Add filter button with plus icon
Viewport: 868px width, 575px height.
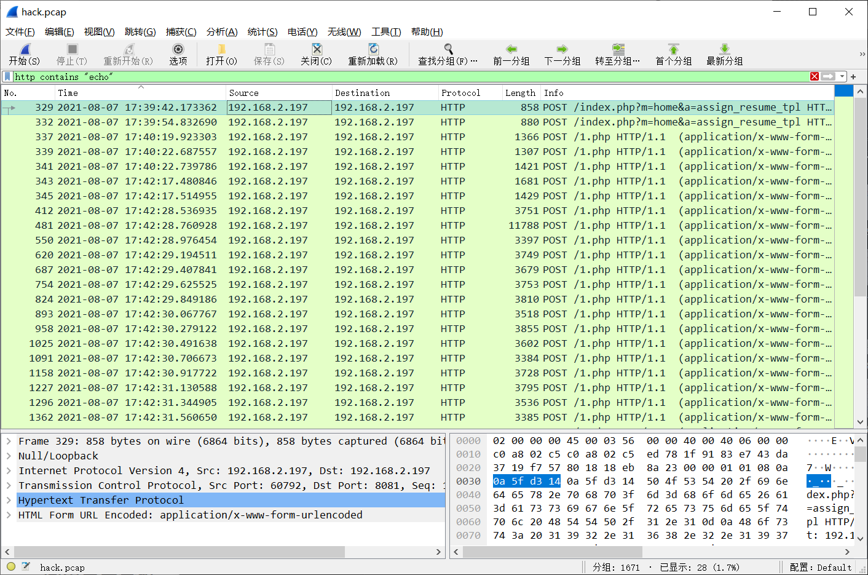pyautogui.click(x=853, y=77)
